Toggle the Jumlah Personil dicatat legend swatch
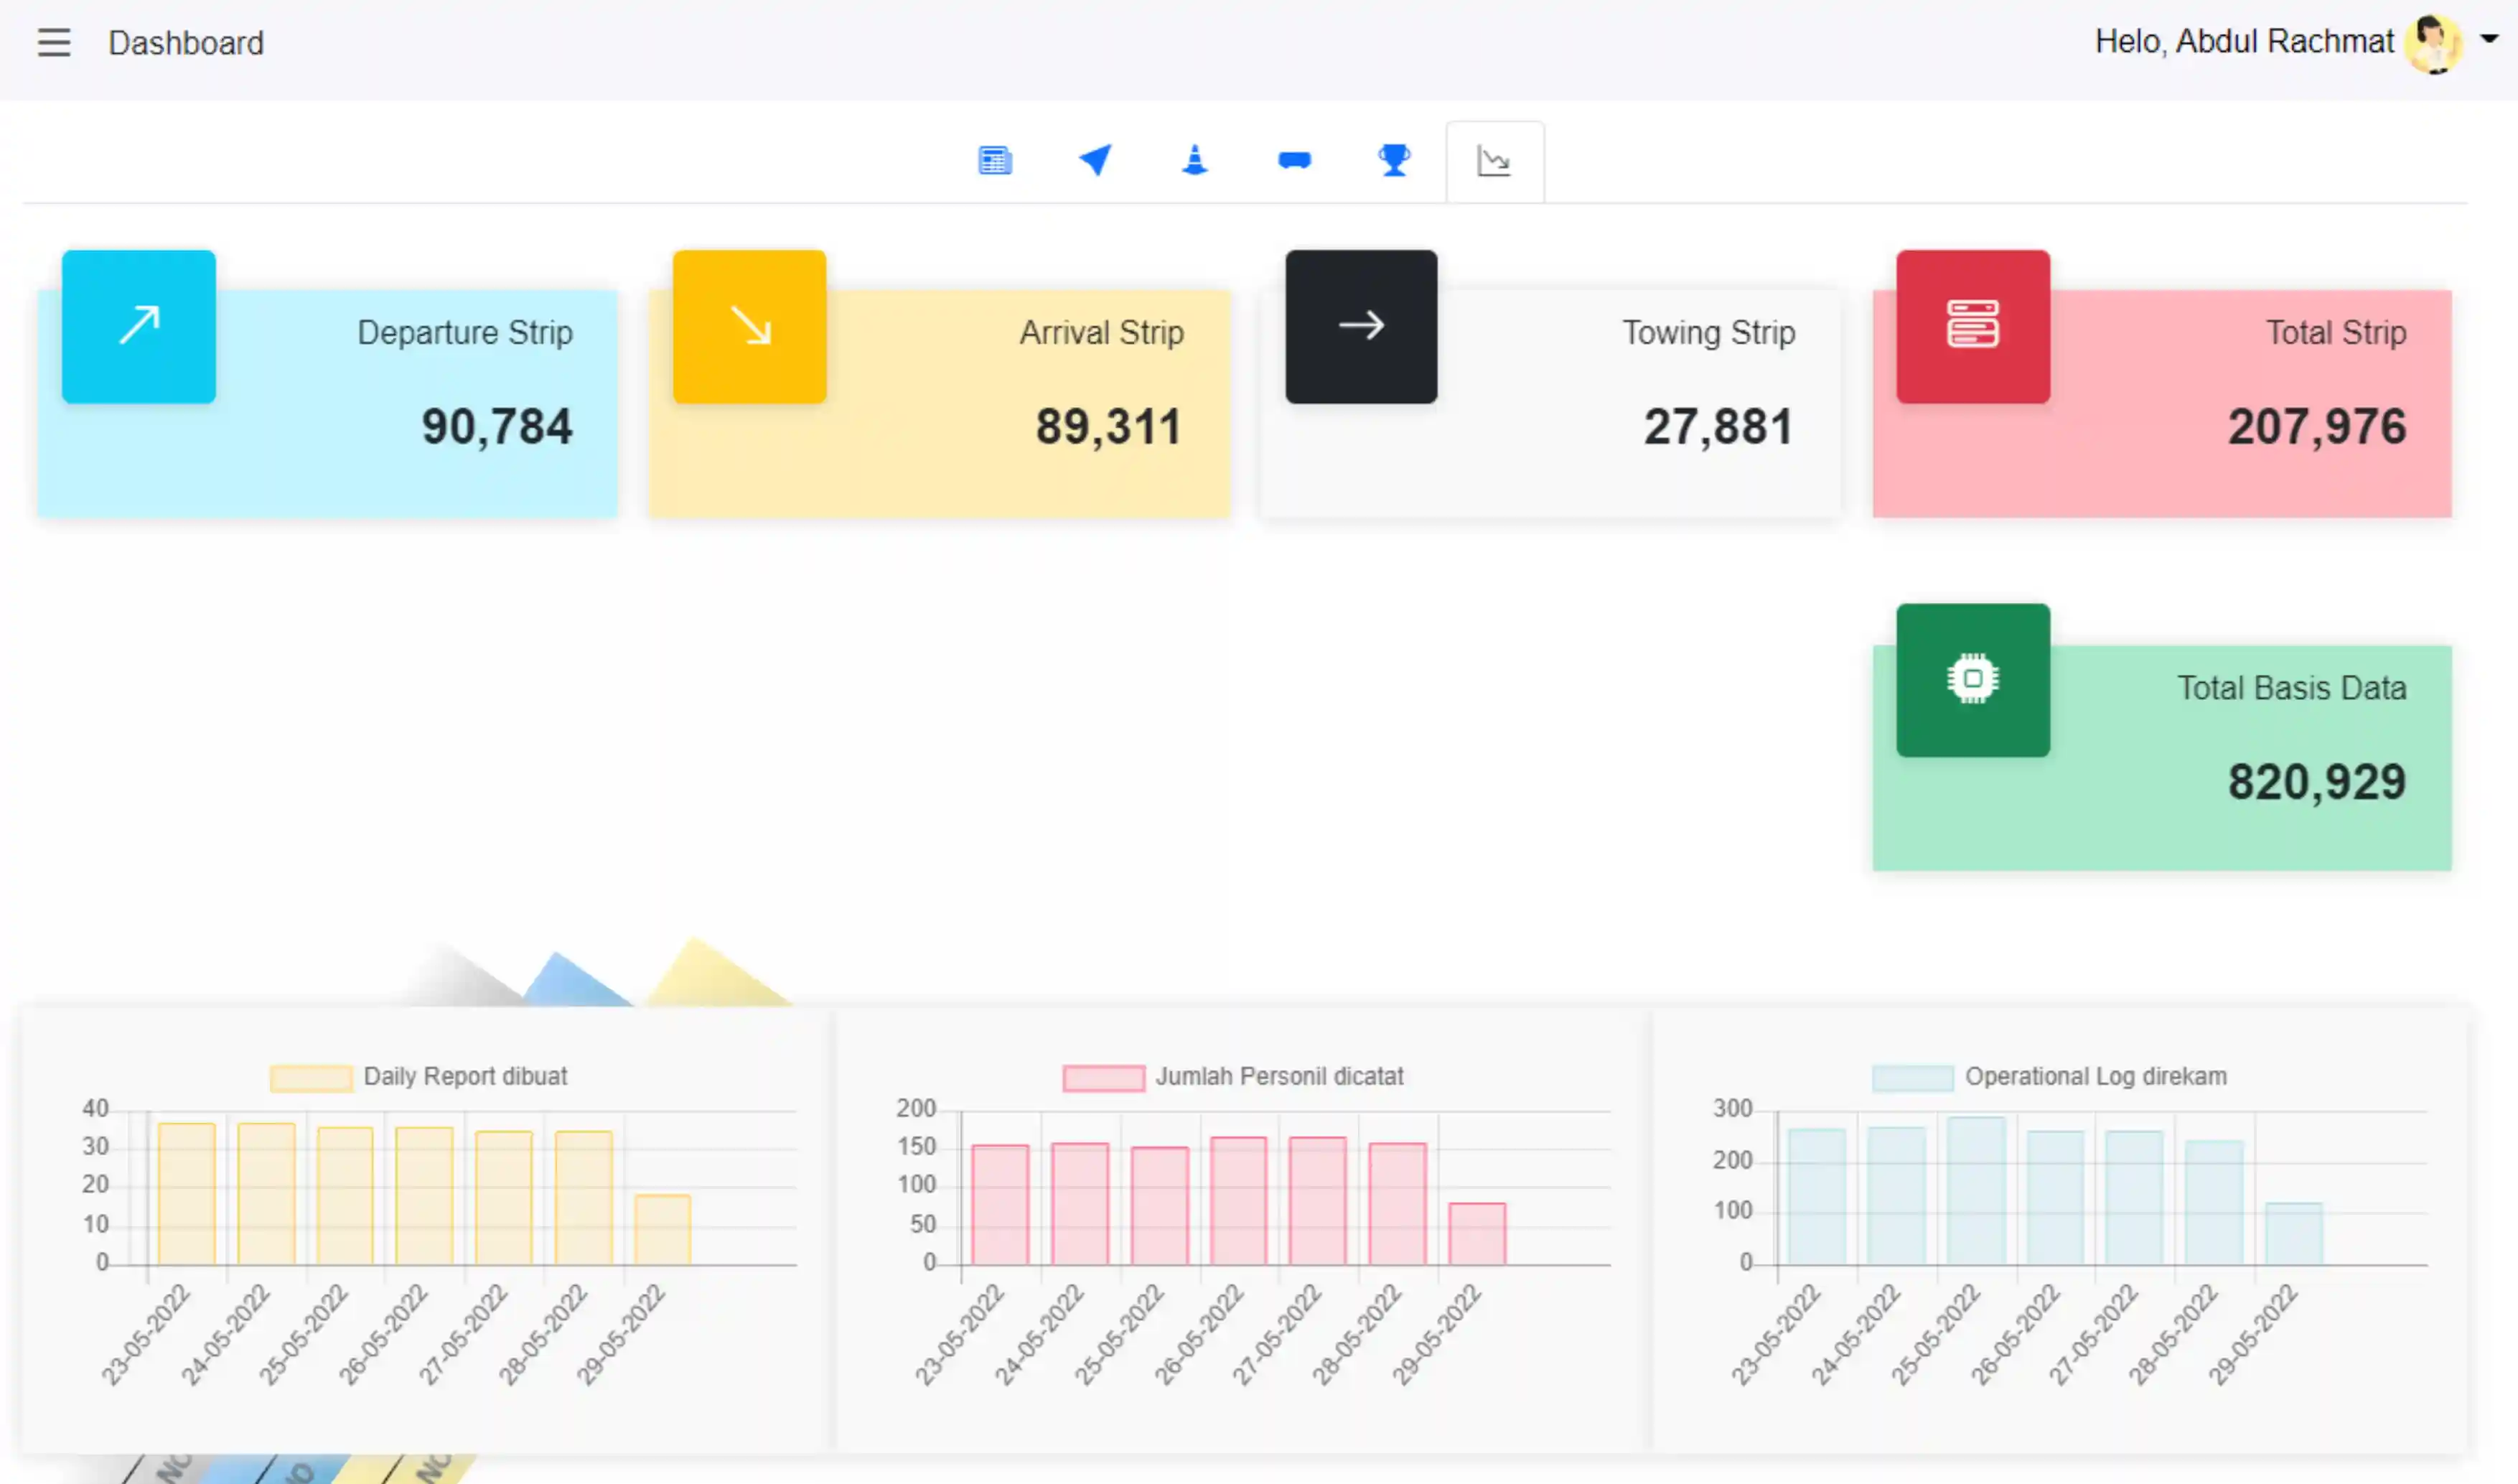 click(1103, 1077)
